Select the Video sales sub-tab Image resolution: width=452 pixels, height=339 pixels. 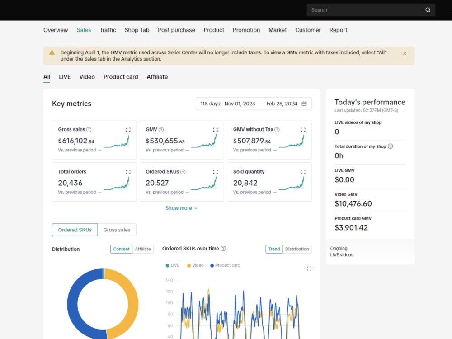coord(87,77)
